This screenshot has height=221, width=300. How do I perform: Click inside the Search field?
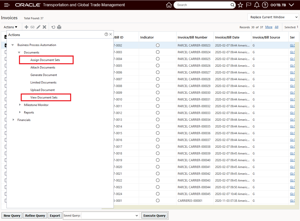point(202,5)
